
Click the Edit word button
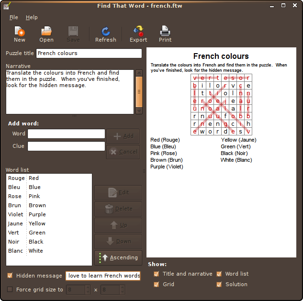tap(118, 193)
